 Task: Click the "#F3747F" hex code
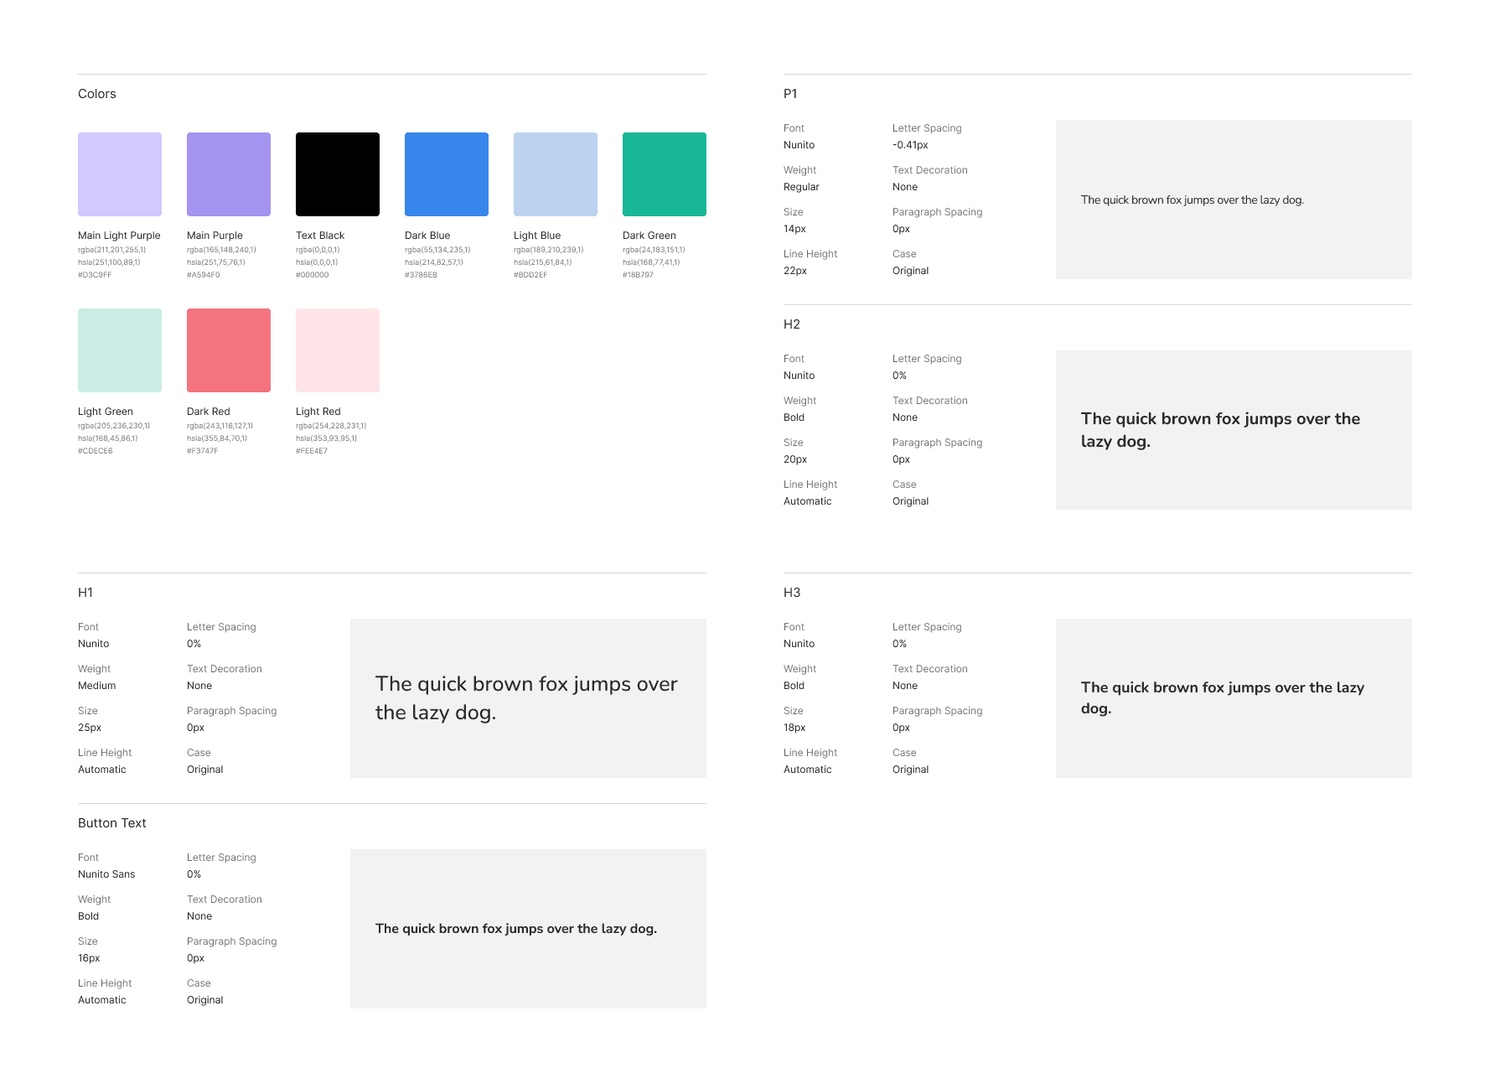click(202, 451)
